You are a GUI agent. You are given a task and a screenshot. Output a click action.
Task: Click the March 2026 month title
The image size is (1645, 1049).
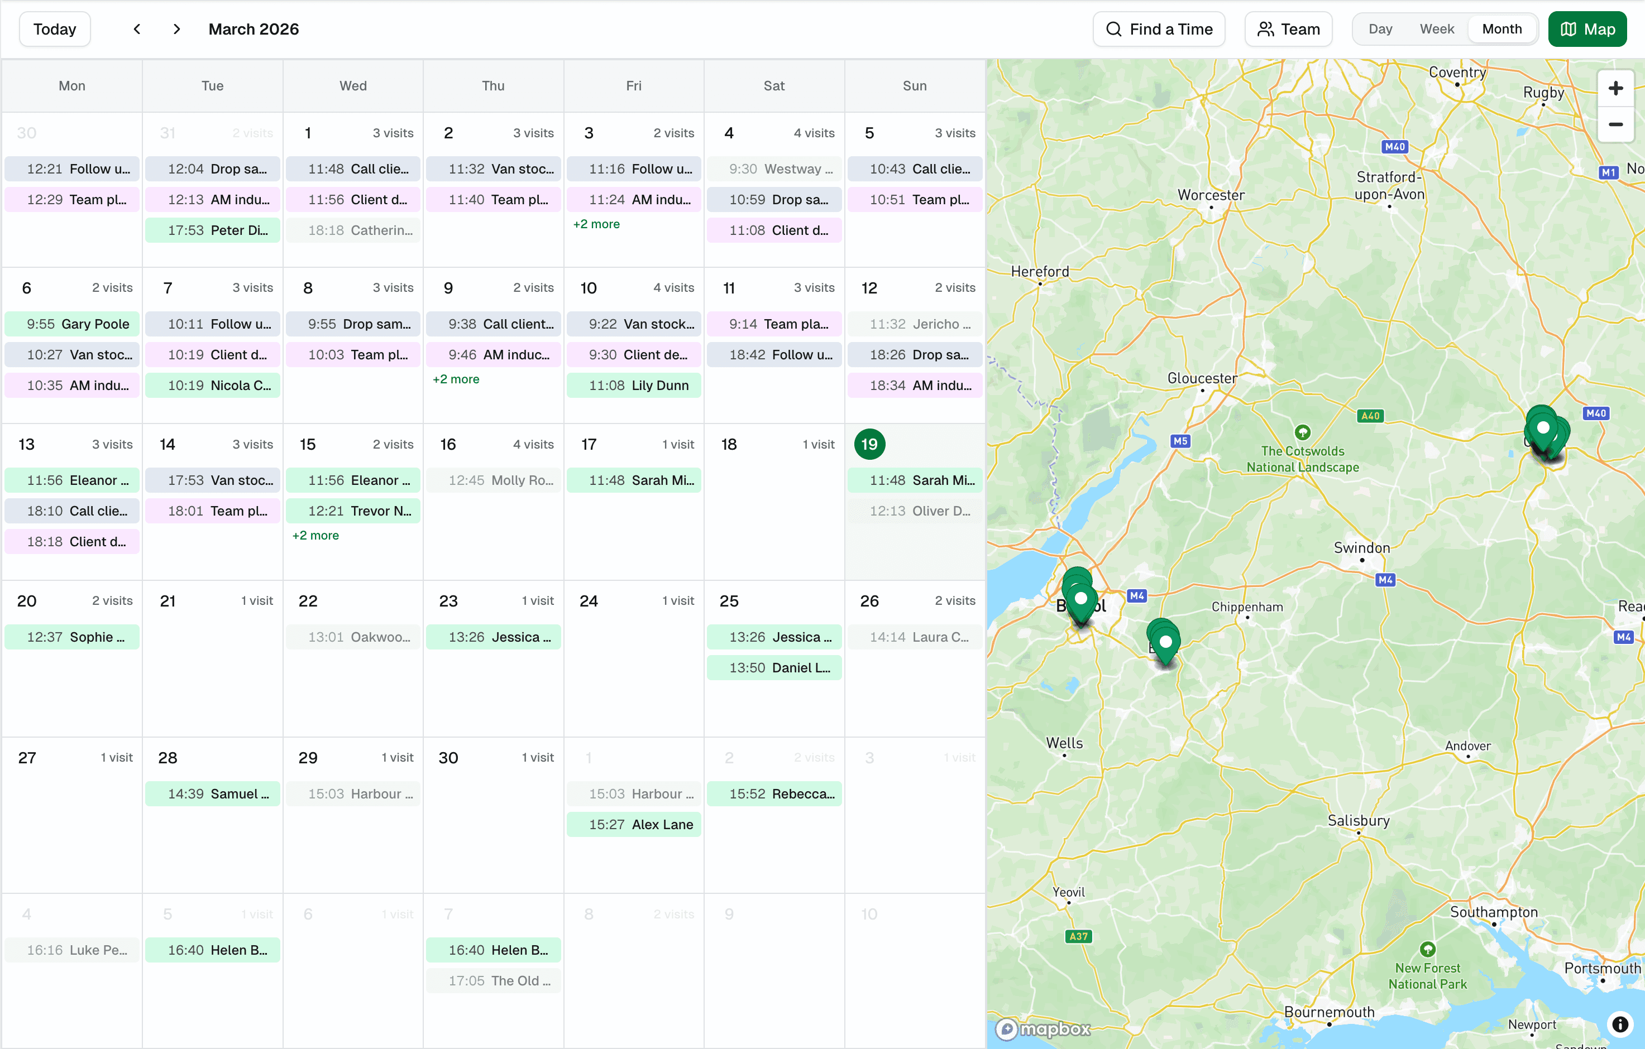[254, 30]
